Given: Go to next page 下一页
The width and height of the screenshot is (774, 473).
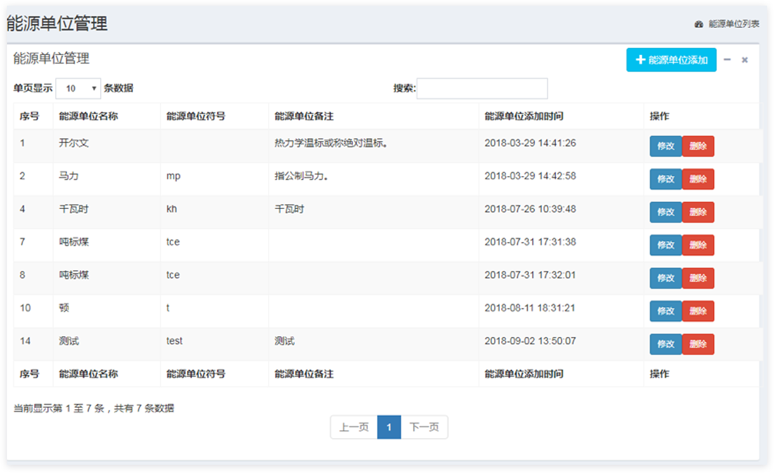Looking at the screenshot, I should coord(424,427).
